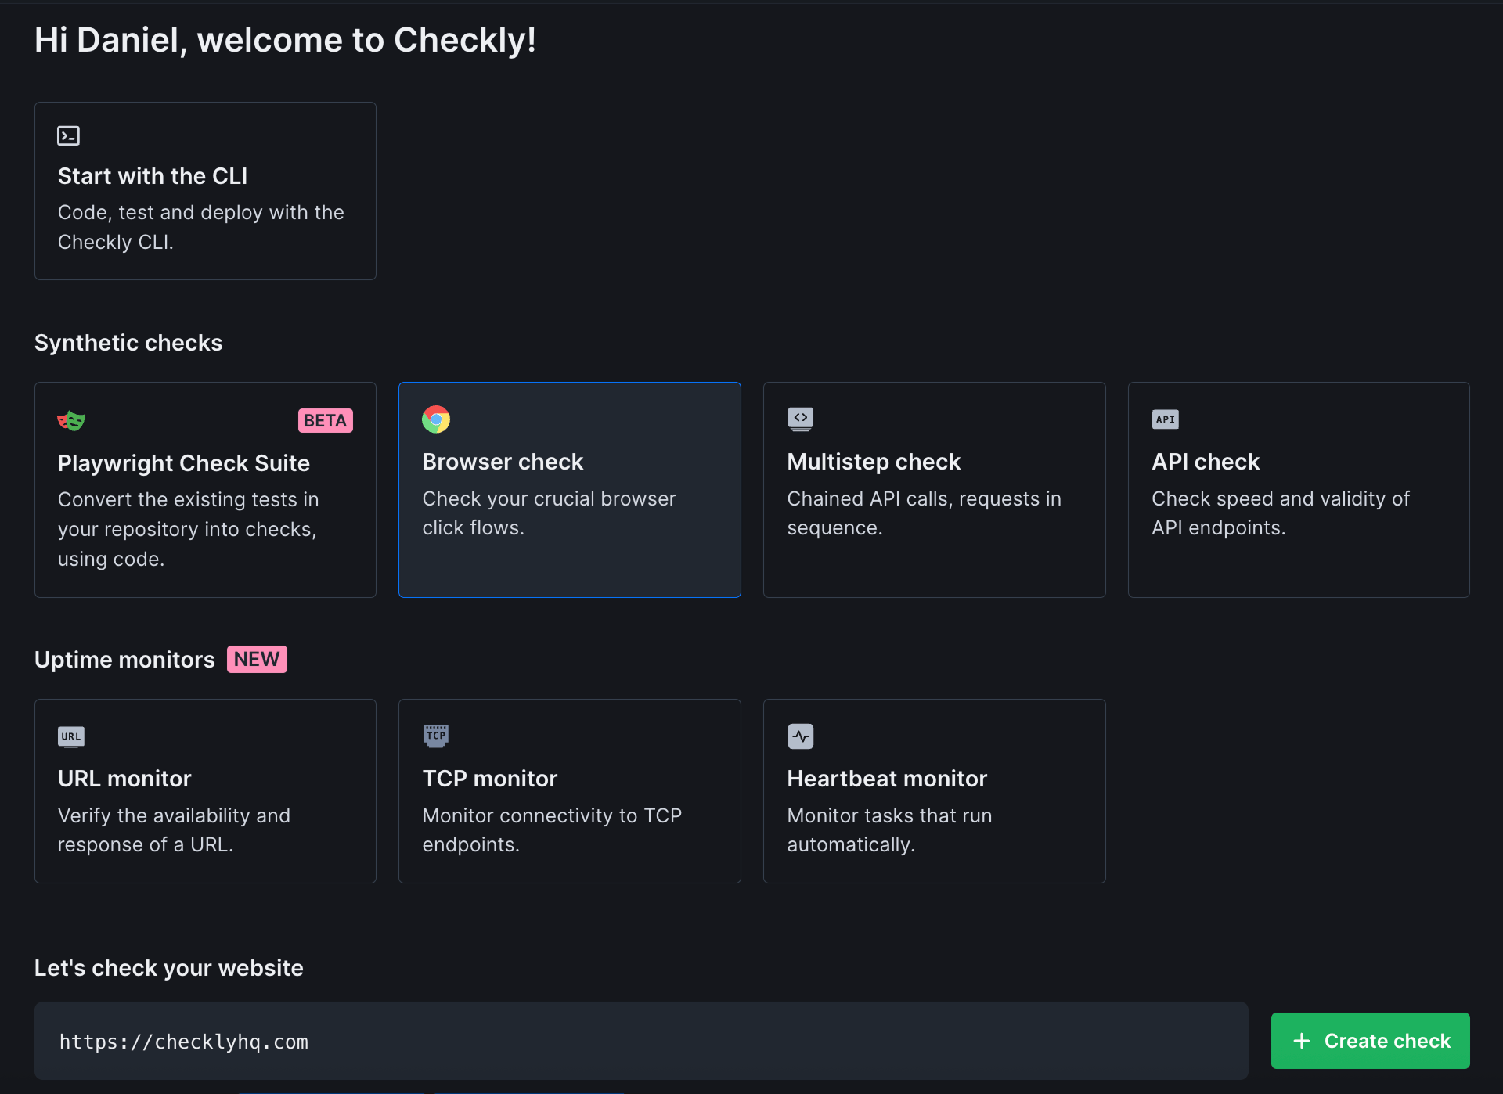The width and height of the screenshot is (1503, 1094).
Task: Click the Chrome browser icon
Action: pyautogui.click(x=436, y=419)
